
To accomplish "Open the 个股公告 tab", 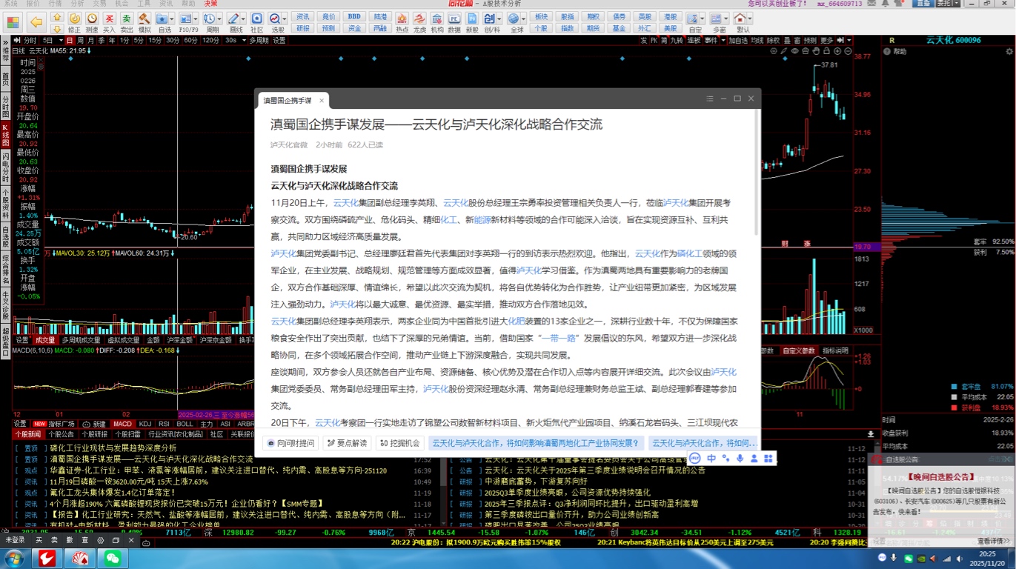I will (61, 435).
